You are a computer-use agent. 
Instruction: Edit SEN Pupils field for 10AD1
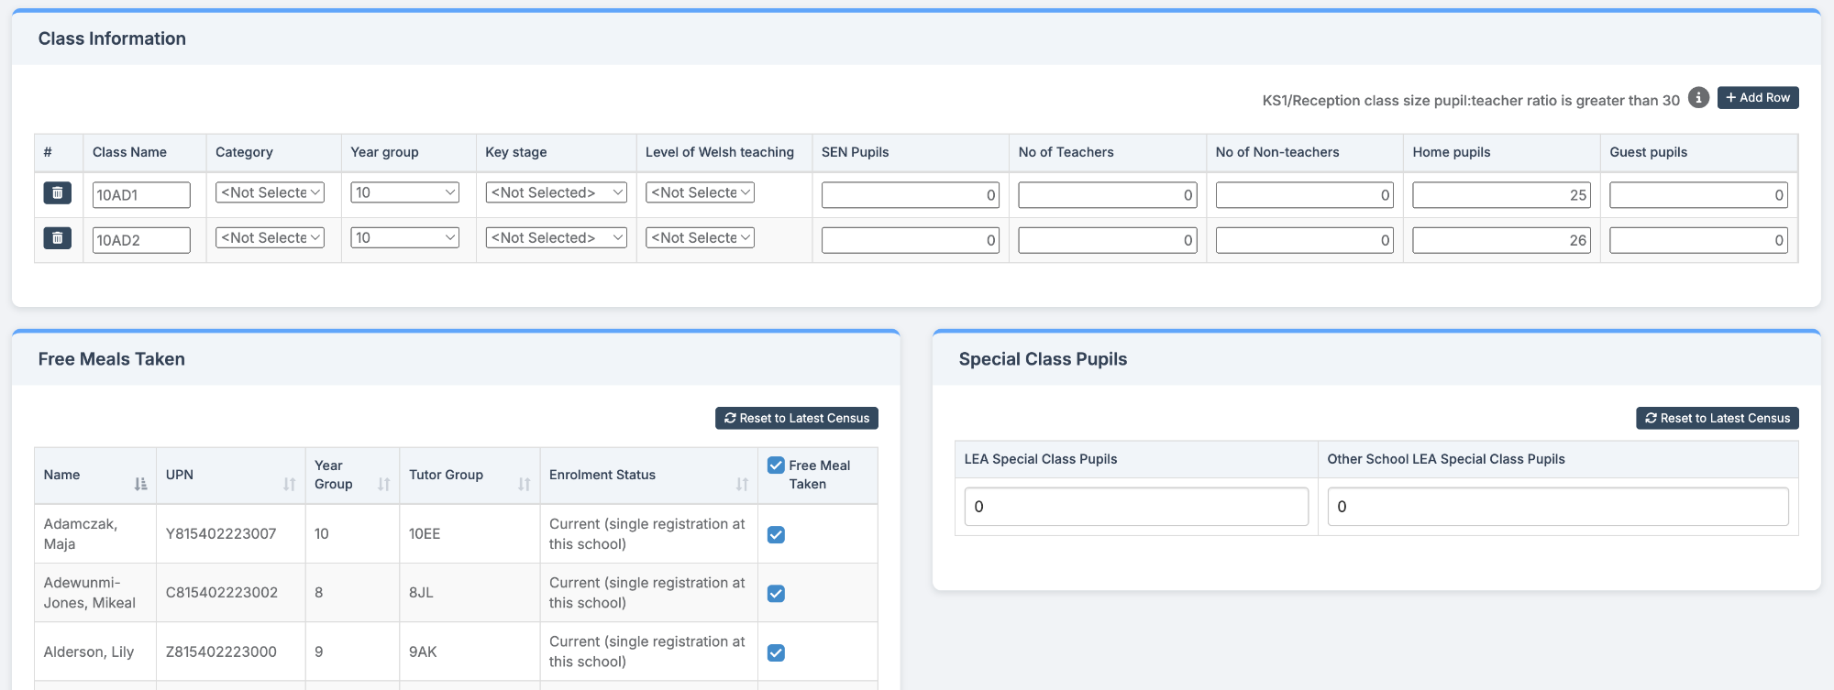911,194
